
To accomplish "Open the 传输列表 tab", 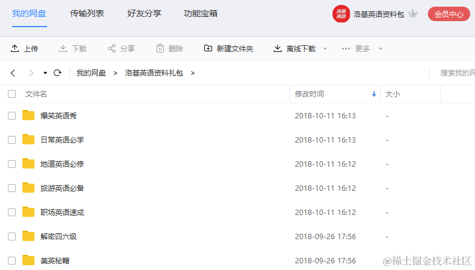I will [87, 14].
